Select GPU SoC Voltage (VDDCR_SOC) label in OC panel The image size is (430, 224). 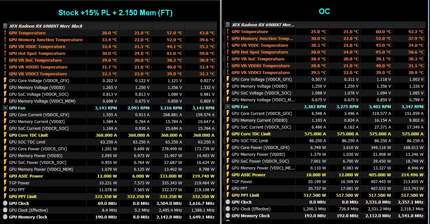coord(261,93)
